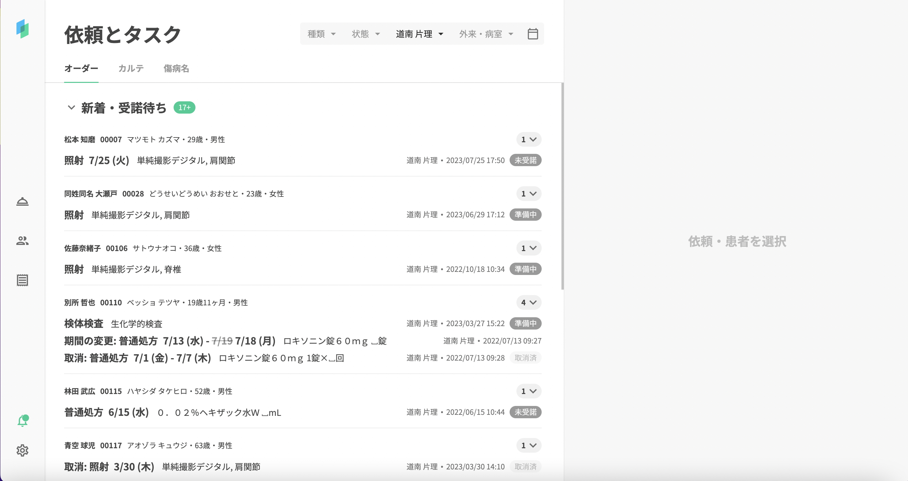Screen dimensions: 908x481
Task: Click the 未受諾 badge for 松本 知磨's order
Action: (525, 160)
